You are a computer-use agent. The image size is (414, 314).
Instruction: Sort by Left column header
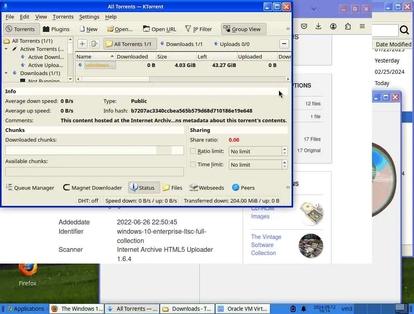click(x=217, y=57)
